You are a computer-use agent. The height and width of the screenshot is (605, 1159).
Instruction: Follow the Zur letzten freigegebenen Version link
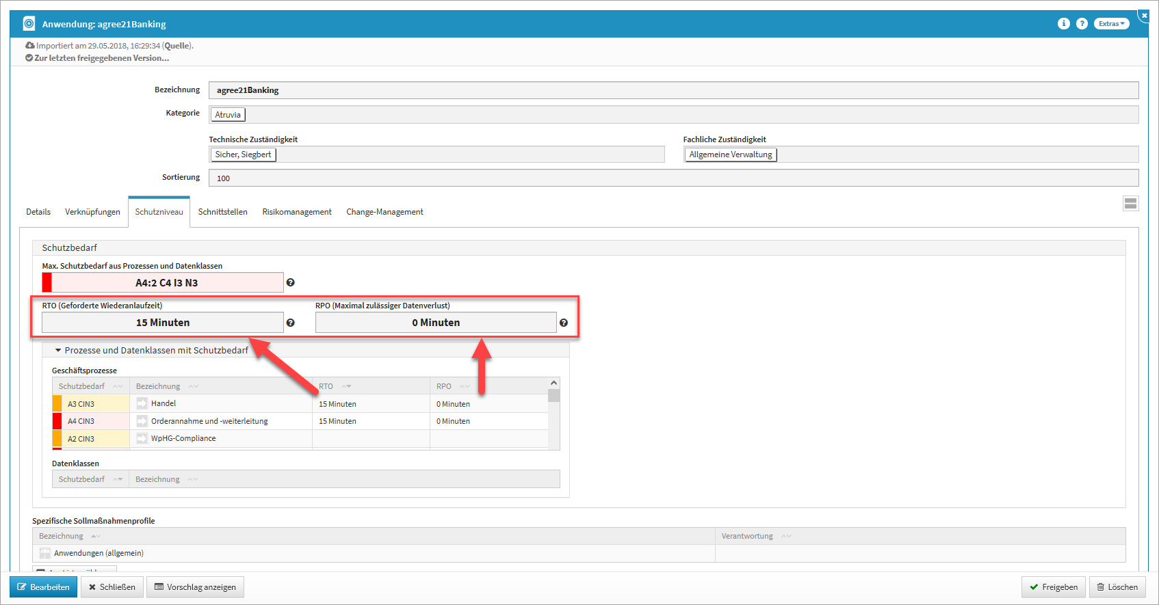click(101, 58)
